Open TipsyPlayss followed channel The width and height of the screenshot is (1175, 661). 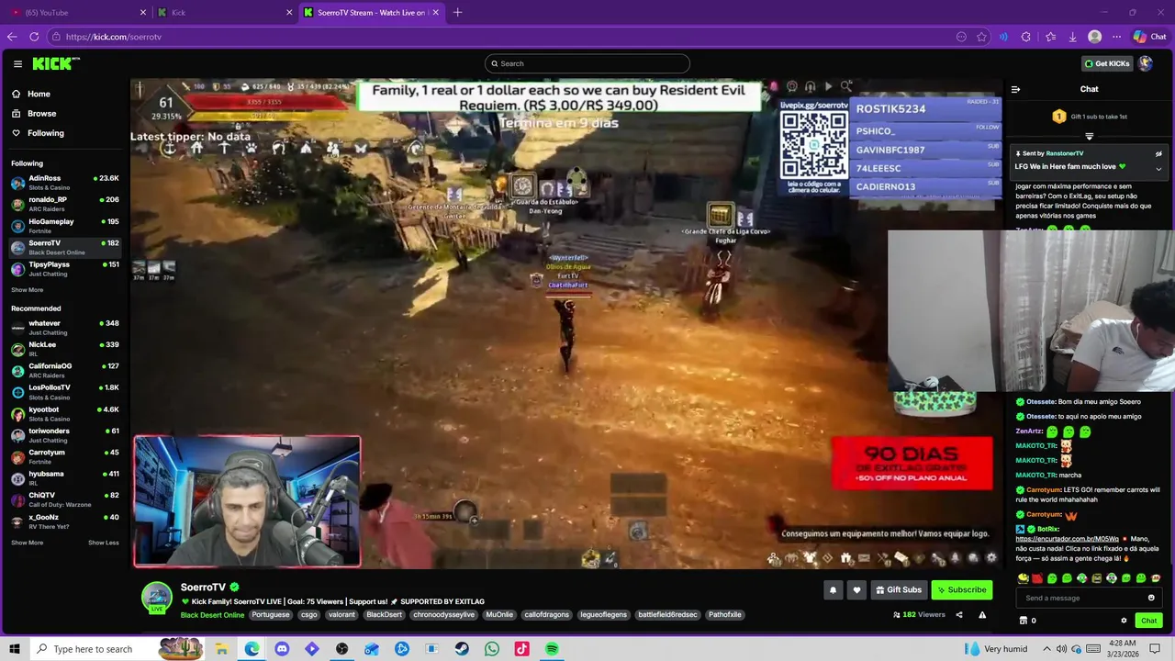pos(64,268)
